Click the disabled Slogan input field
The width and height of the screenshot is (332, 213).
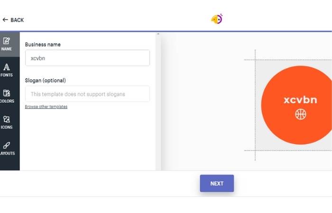(87, 94)
